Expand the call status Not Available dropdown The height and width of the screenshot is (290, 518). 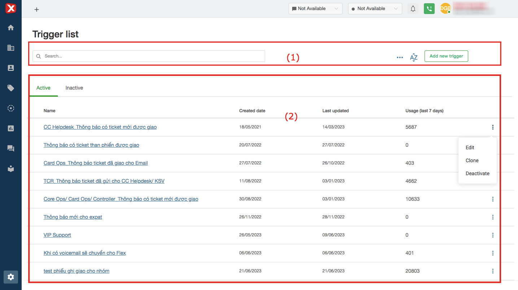pyautogui.click(x=375, y=9)
